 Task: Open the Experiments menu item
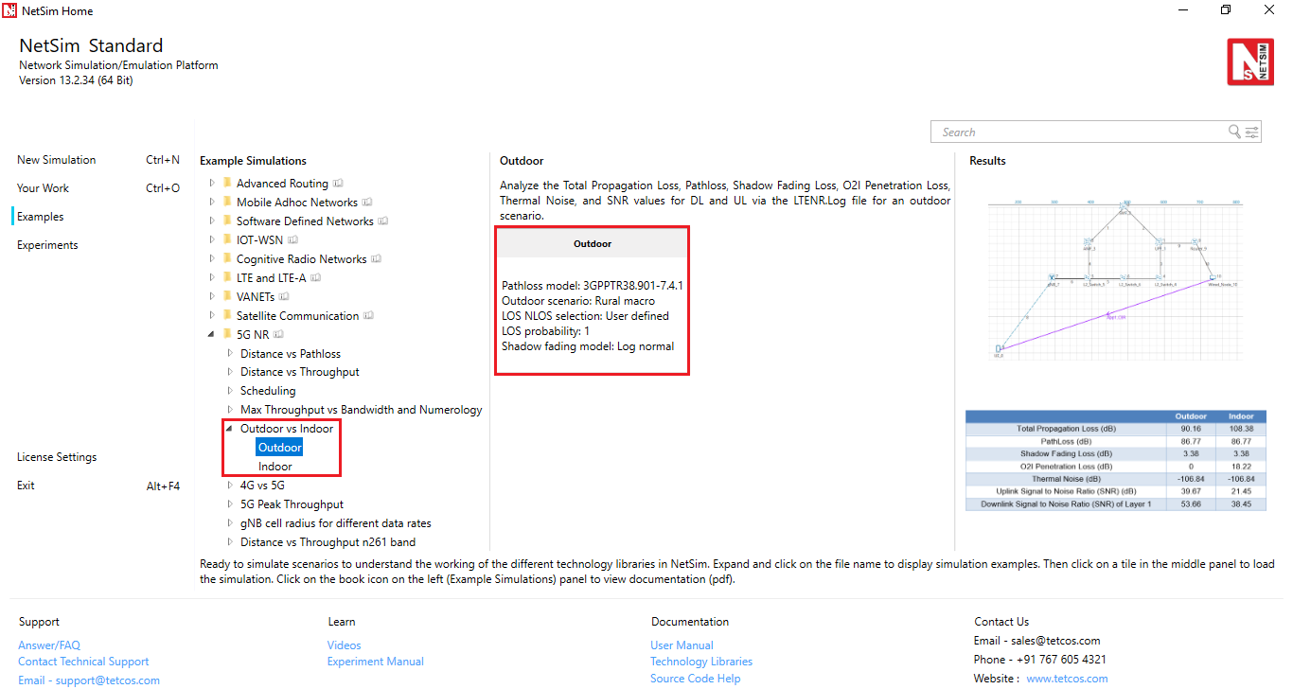tap(47, 245)
